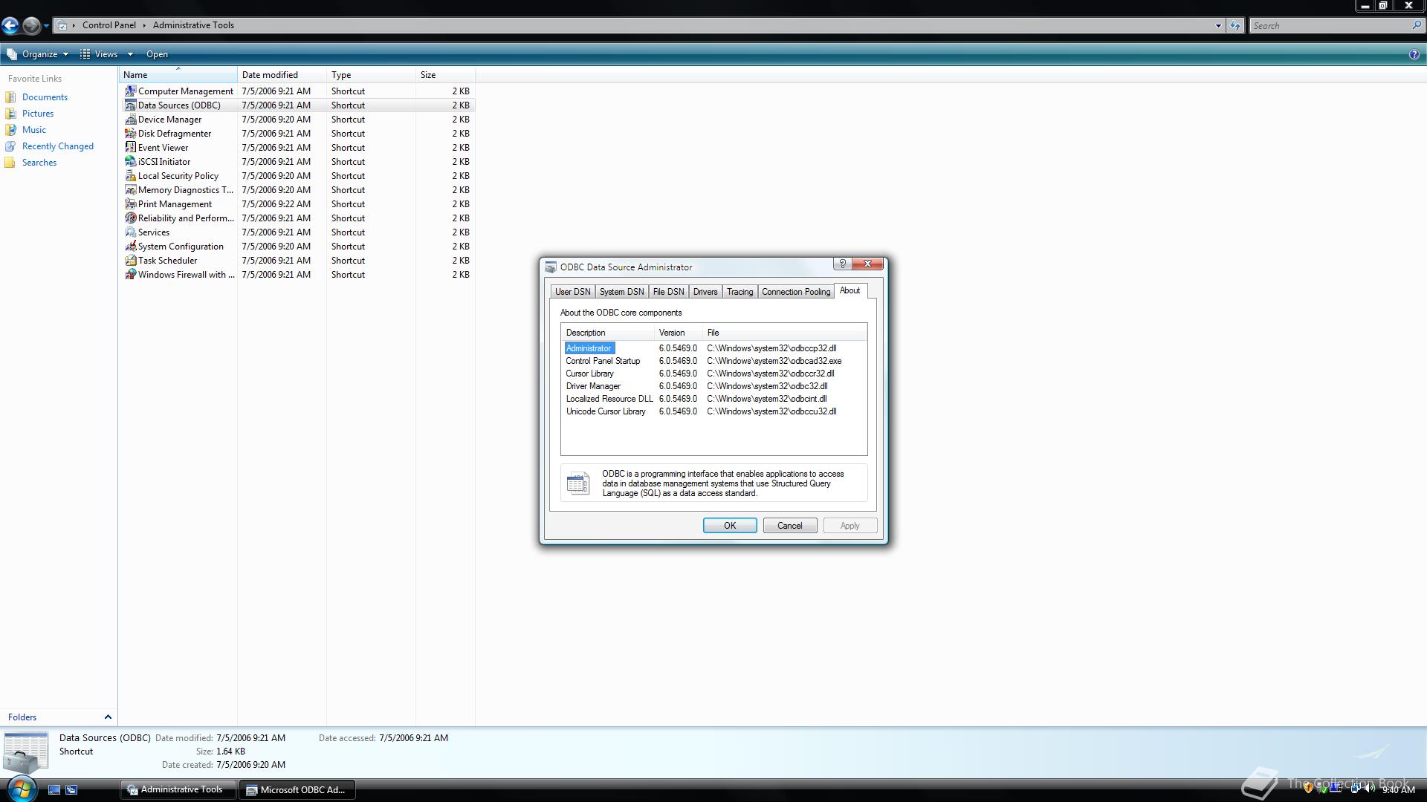Click the blue Back navigation arrow
The image size is (1427, 802).
[x=10, y=25]
